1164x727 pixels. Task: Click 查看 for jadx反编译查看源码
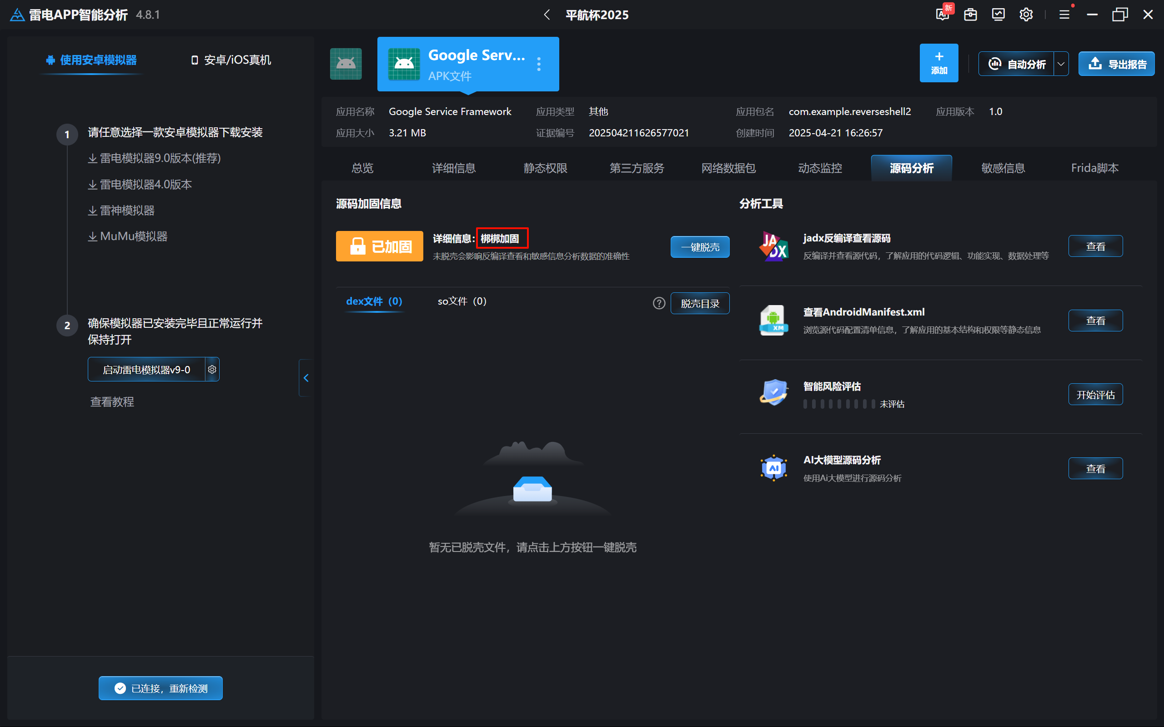click(1096, 246)
